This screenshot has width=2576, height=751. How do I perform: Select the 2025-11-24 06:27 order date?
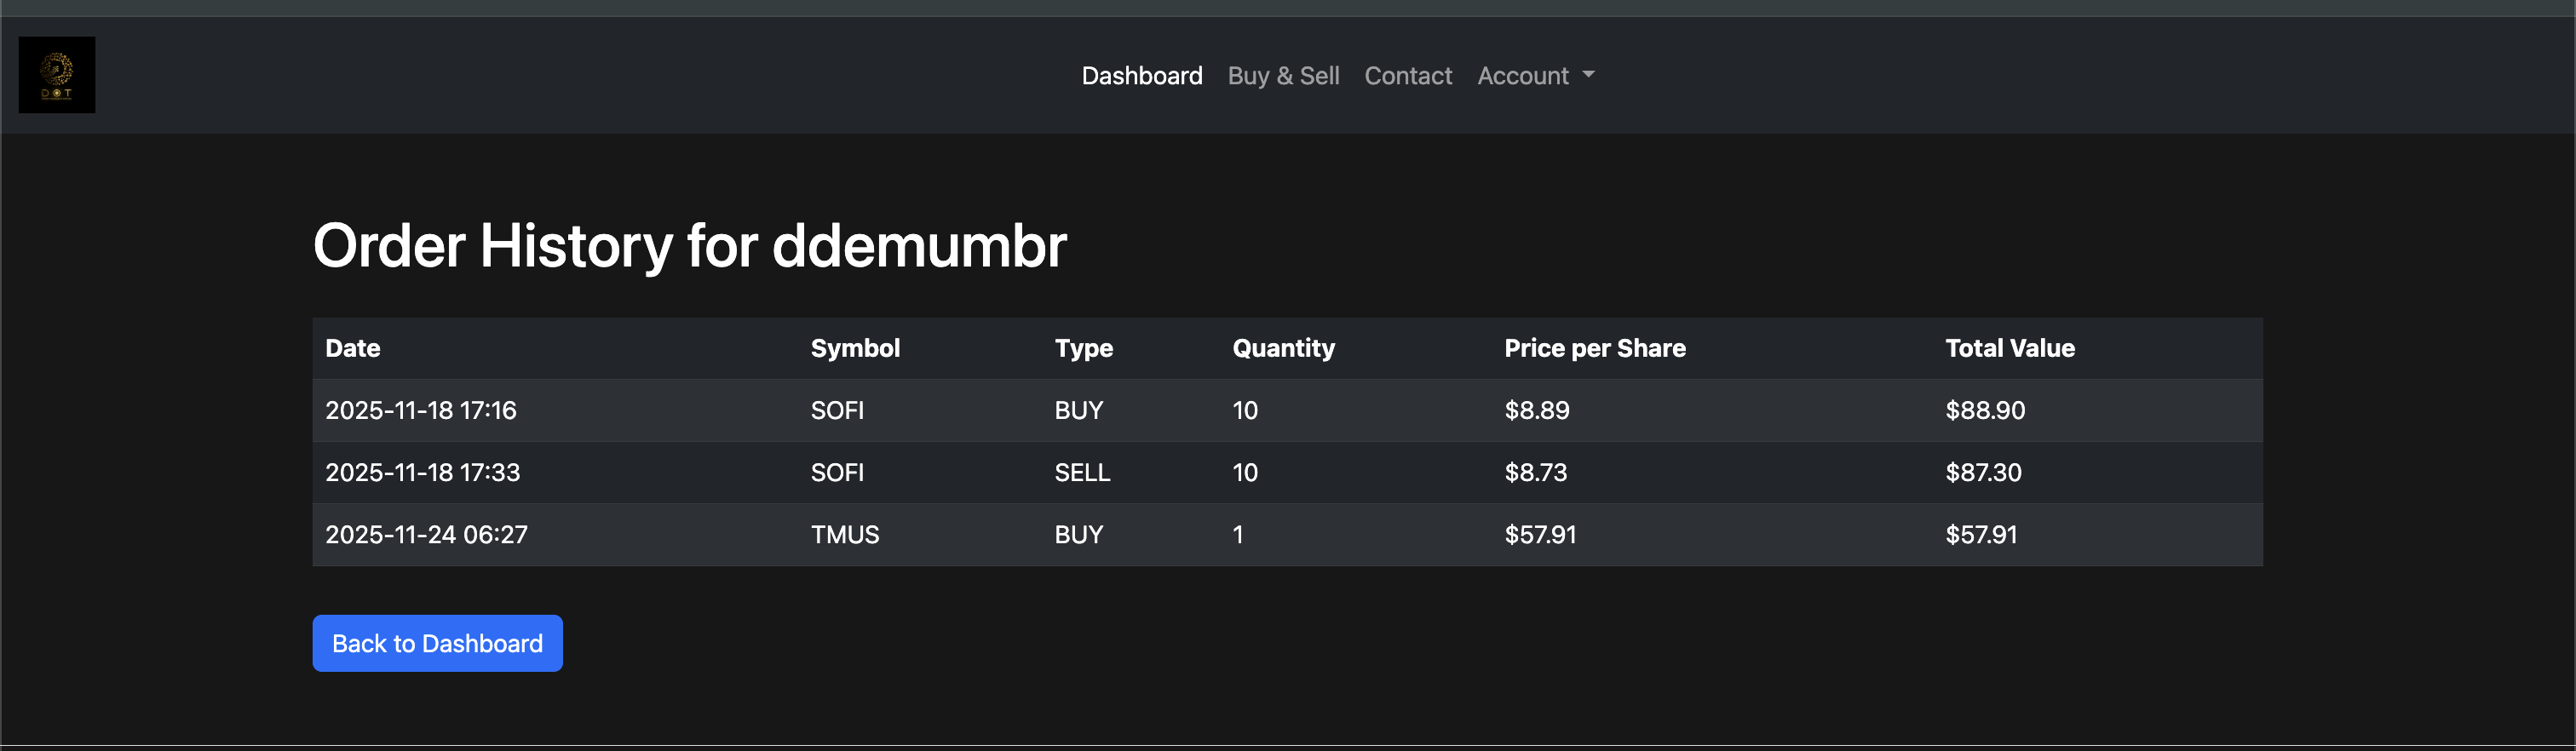[426, 534]
